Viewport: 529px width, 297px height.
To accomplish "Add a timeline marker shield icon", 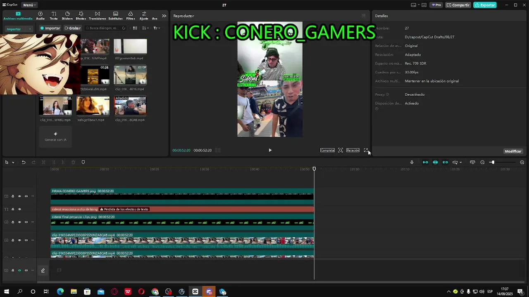I will 83,162.
